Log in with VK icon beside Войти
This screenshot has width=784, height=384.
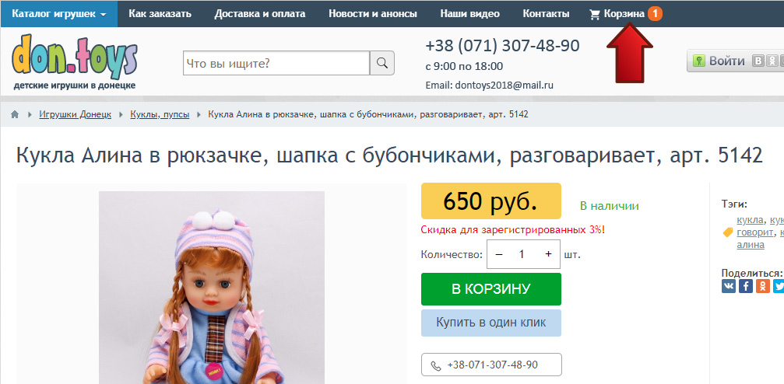pos(758,61)
